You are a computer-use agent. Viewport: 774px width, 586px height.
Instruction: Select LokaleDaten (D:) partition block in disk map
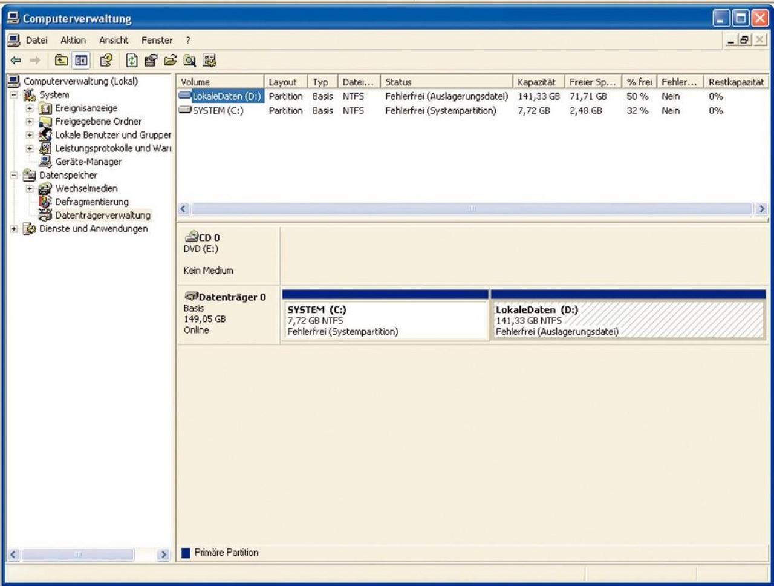628,315
